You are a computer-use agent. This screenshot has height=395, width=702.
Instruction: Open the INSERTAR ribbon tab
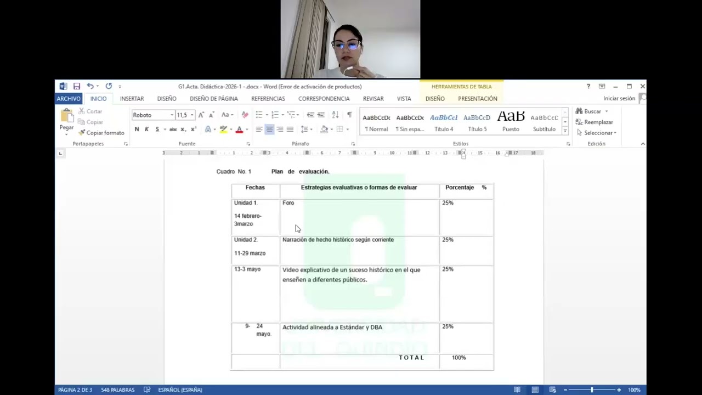132,99
